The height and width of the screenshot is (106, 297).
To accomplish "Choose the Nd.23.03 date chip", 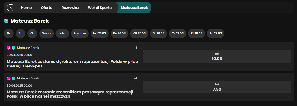I will 100,33.
